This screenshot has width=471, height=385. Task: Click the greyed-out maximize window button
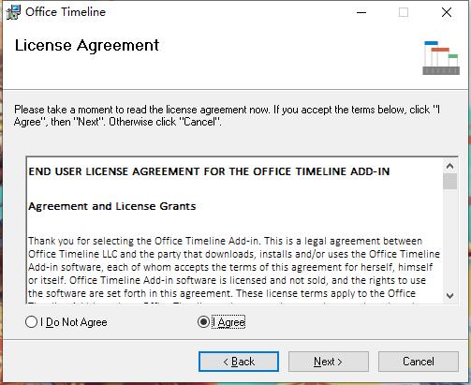(x=404, y=12)
